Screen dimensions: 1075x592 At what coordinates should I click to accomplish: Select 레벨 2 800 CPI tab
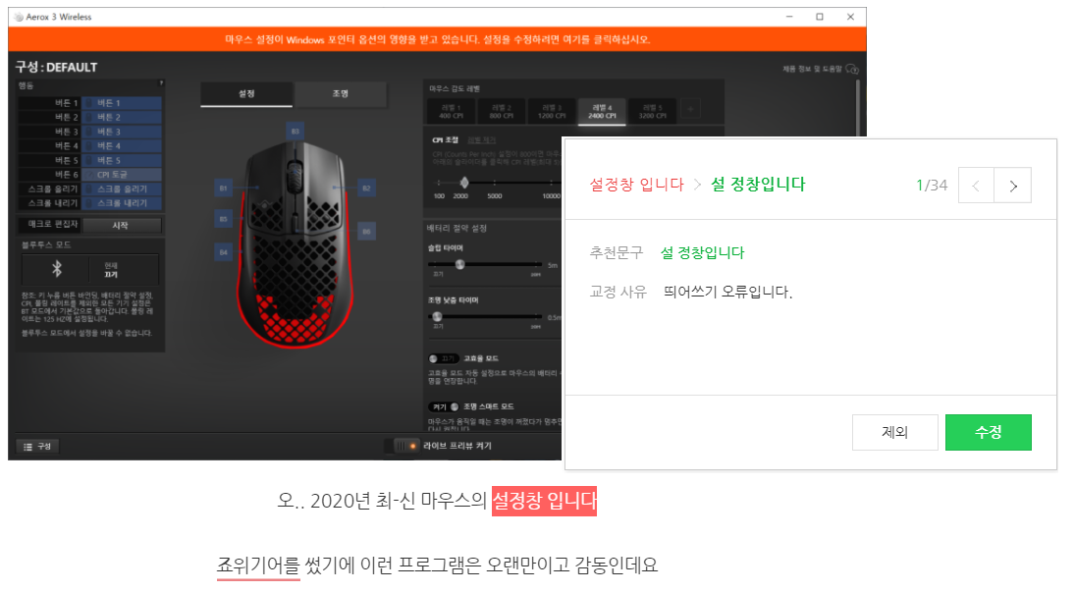tap(501, 111)
